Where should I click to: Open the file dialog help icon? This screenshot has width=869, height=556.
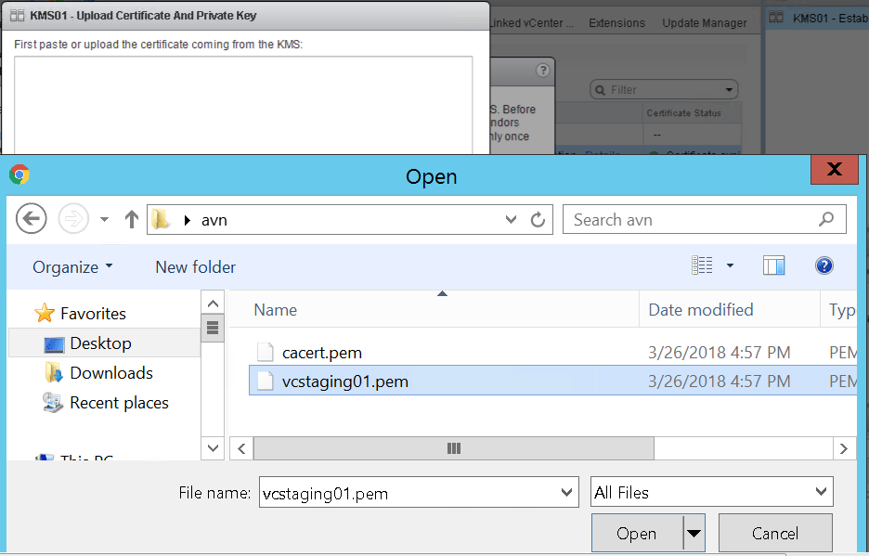tap(824, 266)
